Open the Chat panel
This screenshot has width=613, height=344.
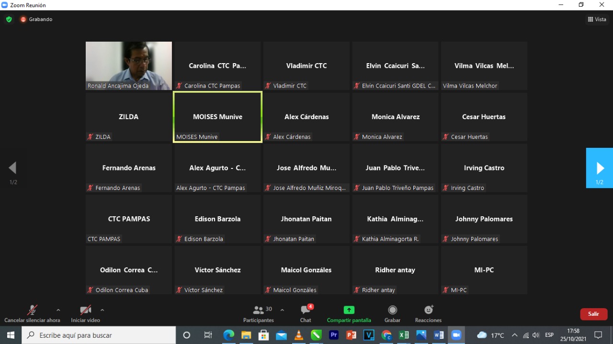306,314
